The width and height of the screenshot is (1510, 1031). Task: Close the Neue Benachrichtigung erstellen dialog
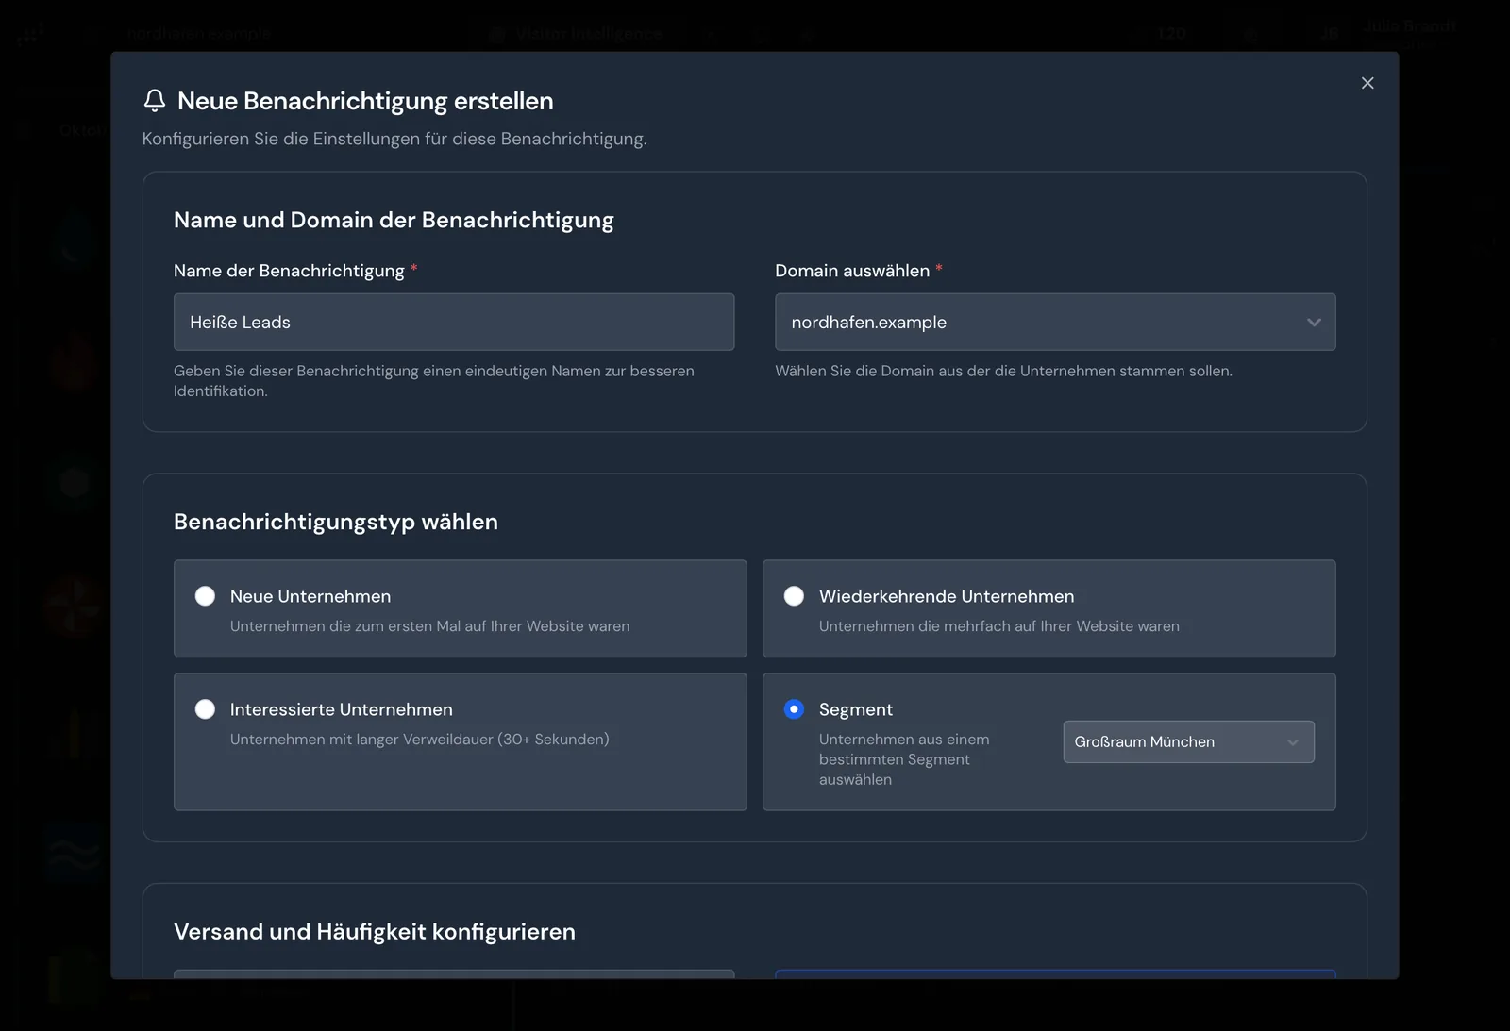[x=1367, y=83]
